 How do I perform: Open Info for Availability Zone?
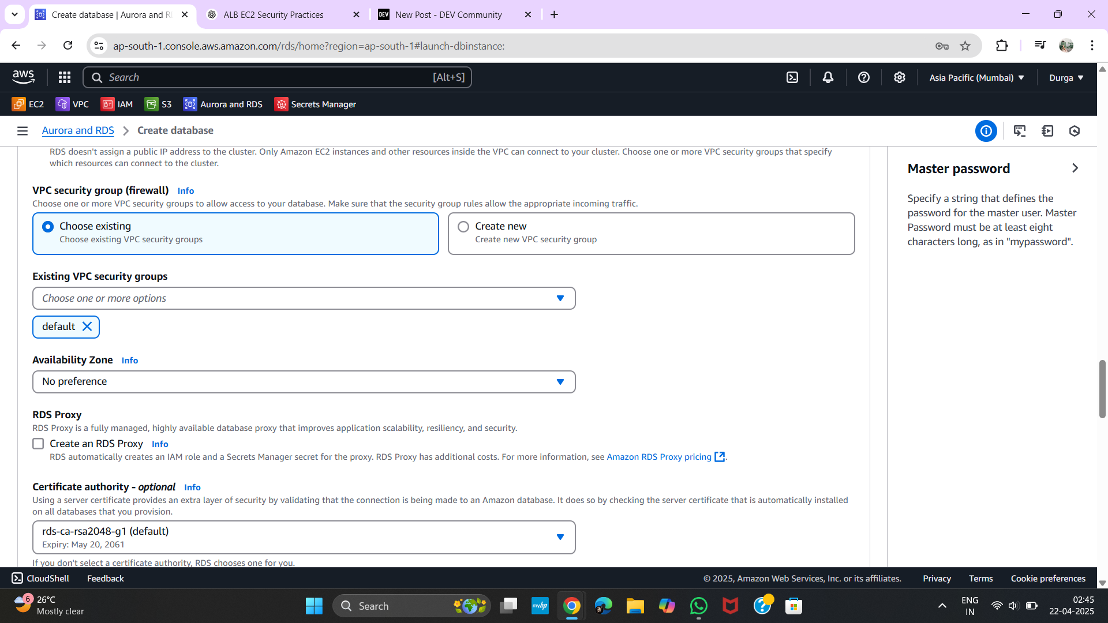(x=130, y=361)
